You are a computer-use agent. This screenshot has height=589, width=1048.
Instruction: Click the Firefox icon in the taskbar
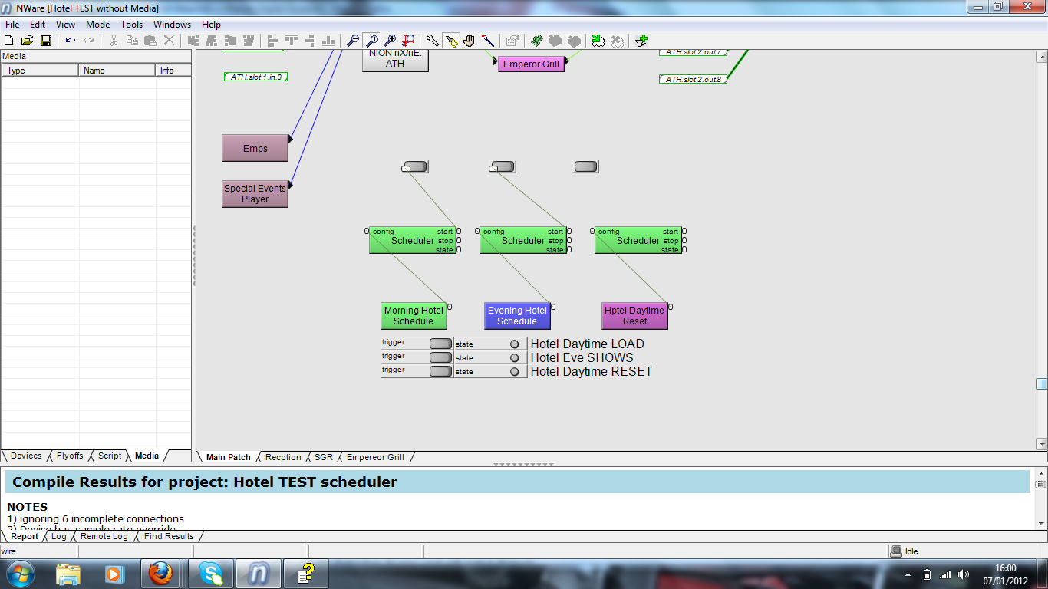pyautogui.click(x=161, y=573)
